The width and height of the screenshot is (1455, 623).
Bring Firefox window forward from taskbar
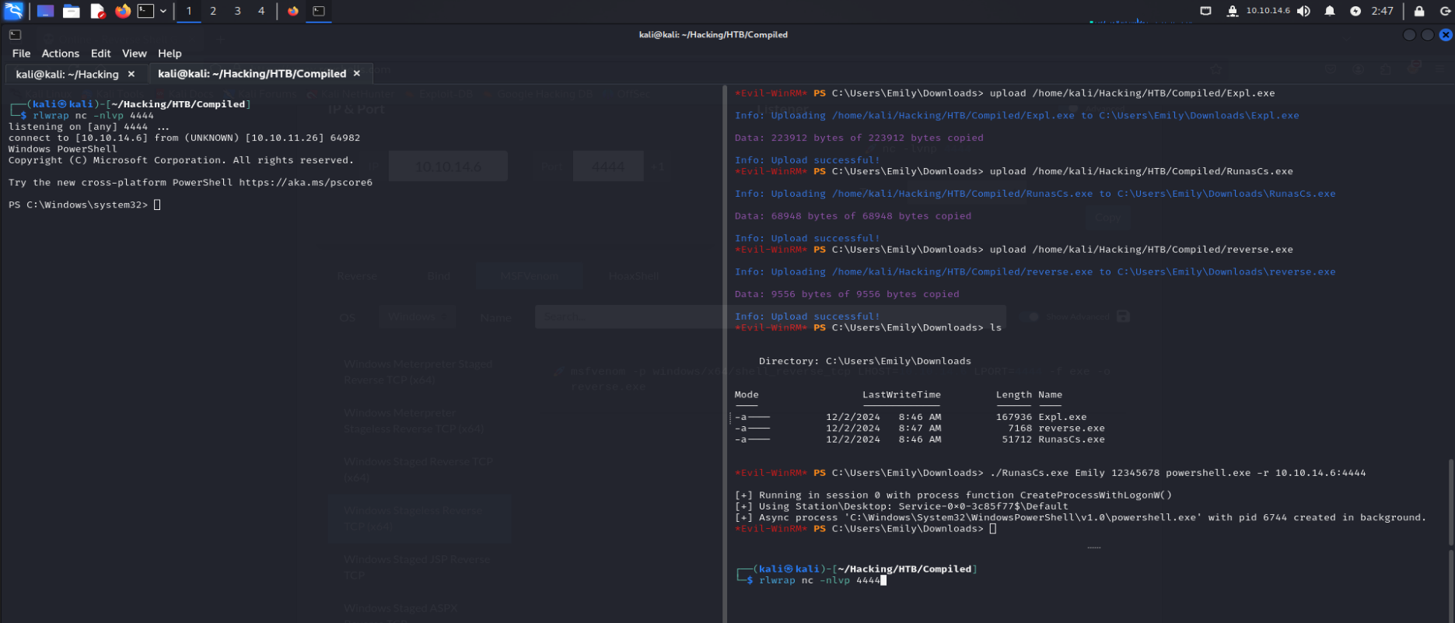tap(293, 11)
